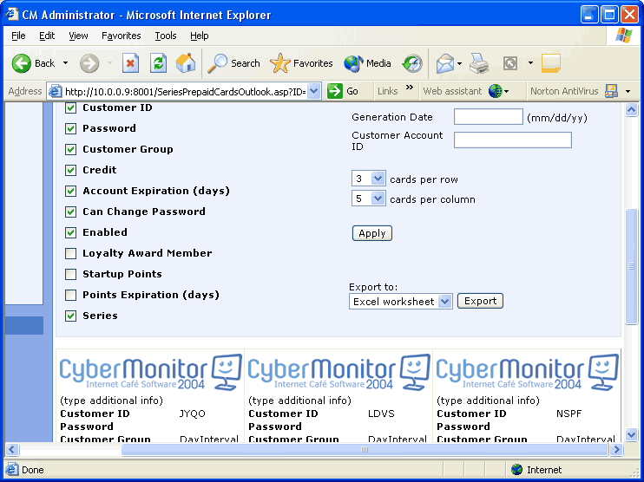
Task: Check the Startup Points checkbox
Action: point(70,274)
